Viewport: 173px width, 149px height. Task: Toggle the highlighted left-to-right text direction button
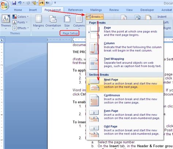(42, 3)
